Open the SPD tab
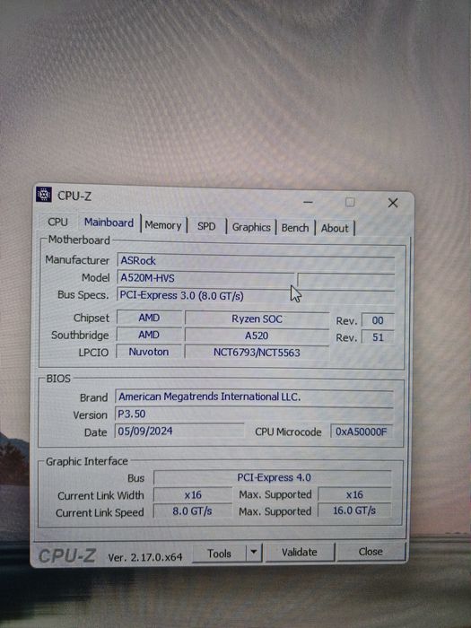 (206, 226)
